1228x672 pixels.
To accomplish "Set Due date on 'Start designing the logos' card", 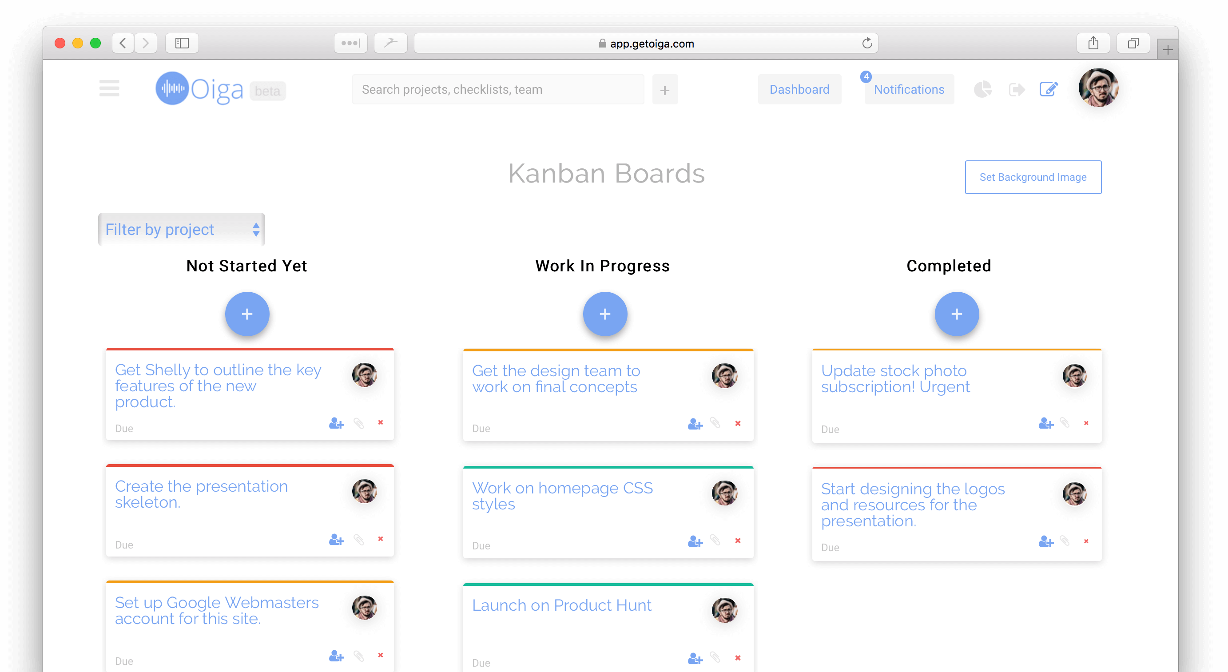I will coord(830,548).
